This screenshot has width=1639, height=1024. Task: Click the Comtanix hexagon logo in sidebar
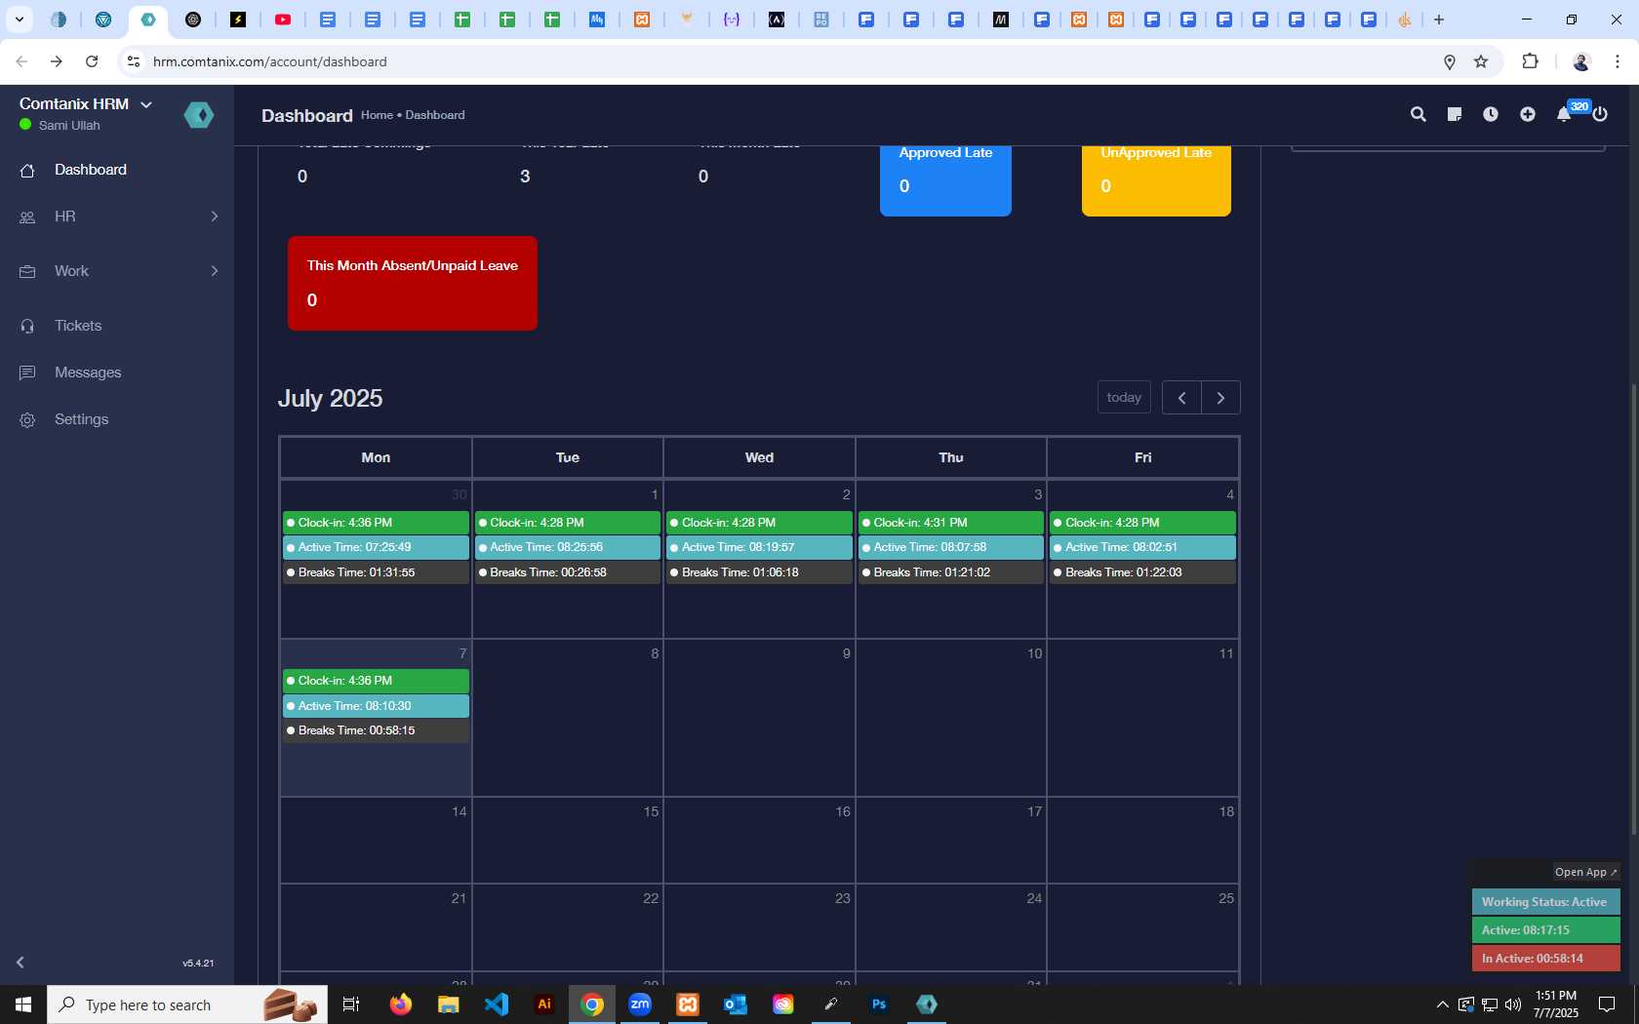click(199, 115)
